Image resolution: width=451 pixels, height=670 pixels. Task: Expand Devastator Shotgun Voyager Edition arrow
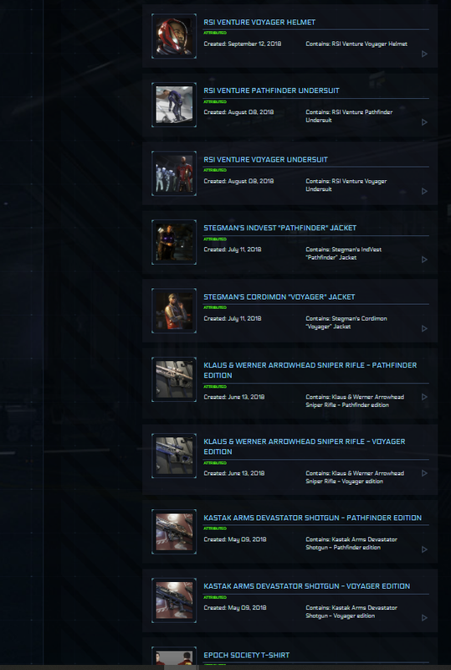click(424, 617)
